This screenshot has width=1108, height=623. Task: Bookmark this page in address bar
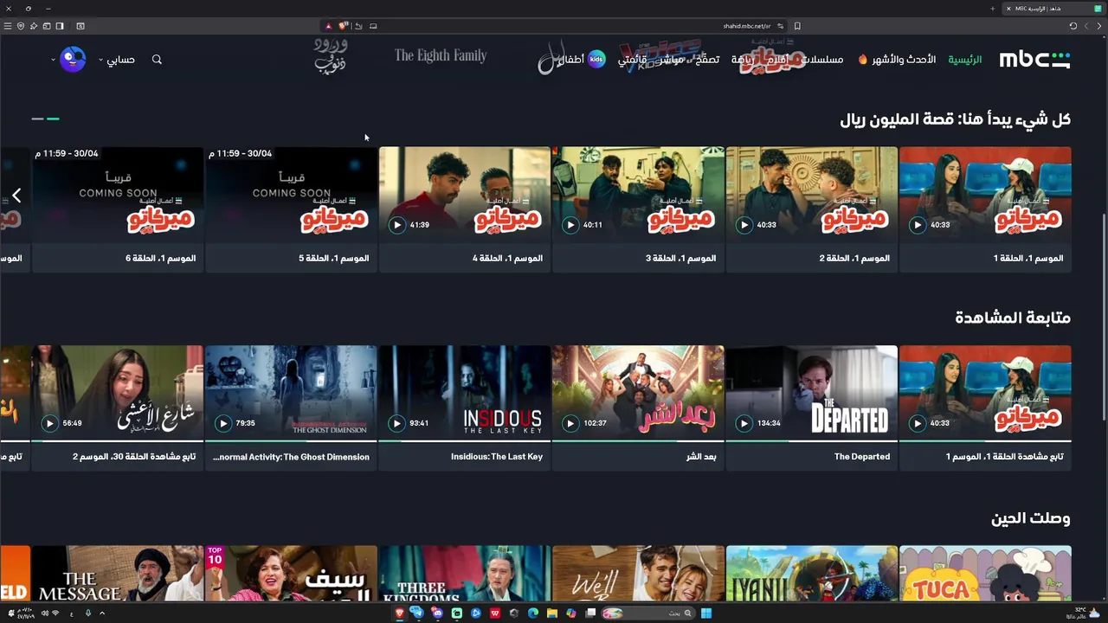pyautogui.click(x=797, y=26)
